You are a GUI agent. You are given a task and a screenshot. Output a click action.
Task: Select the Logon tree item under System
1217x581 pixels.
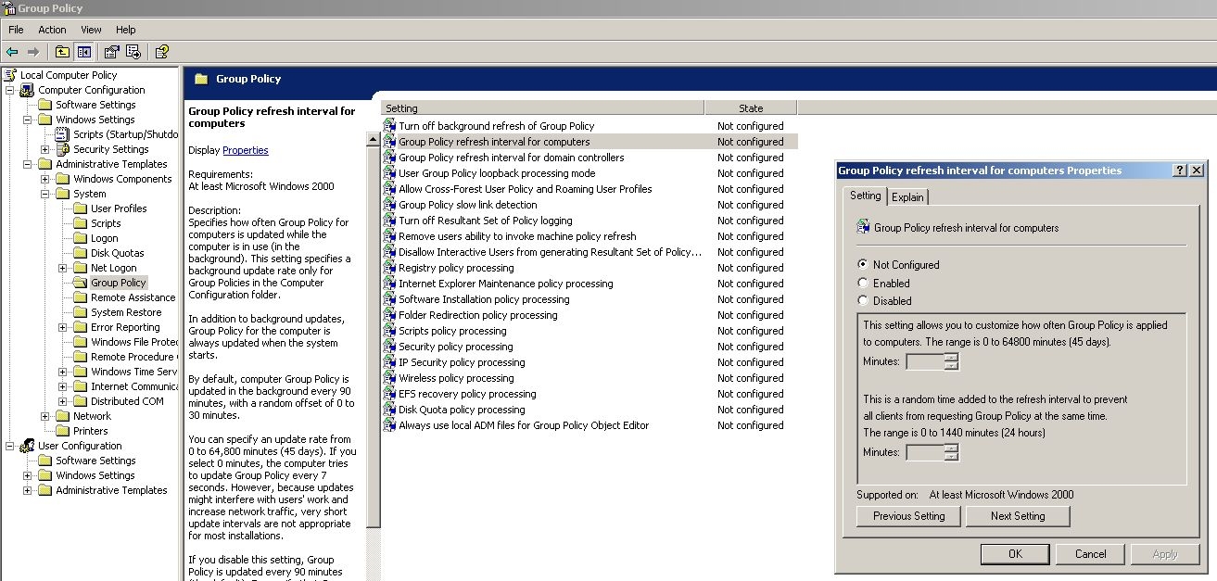(105, 238)
